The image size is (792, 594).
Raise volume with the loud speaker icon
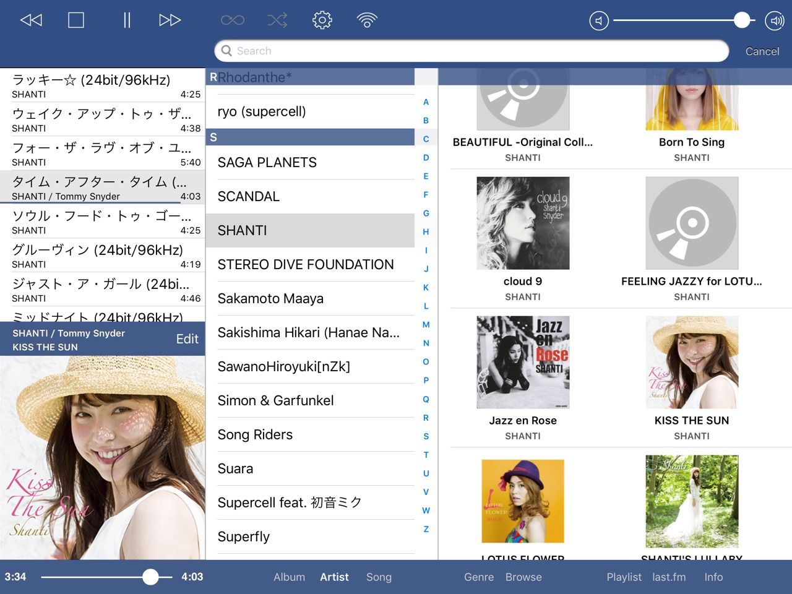(x=775, y=21)
